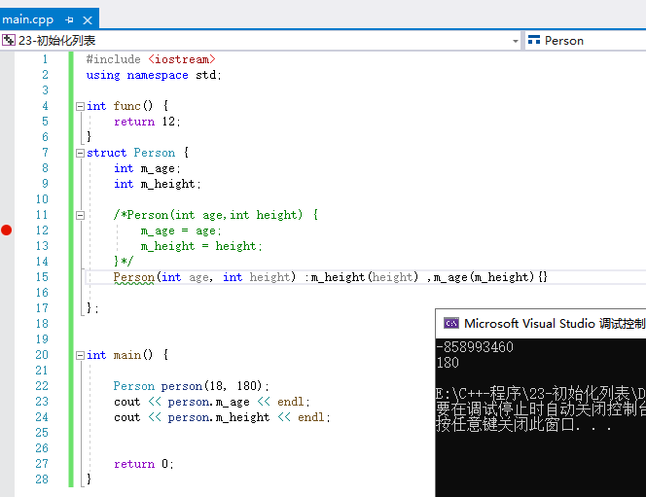
Task: Click the func identifier on line 4
Action: [x=126, y=106]
